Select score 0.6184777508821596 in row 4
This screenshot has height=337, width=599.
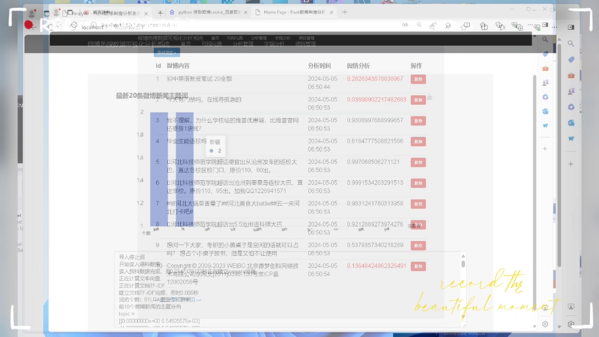tap(375, 141)
